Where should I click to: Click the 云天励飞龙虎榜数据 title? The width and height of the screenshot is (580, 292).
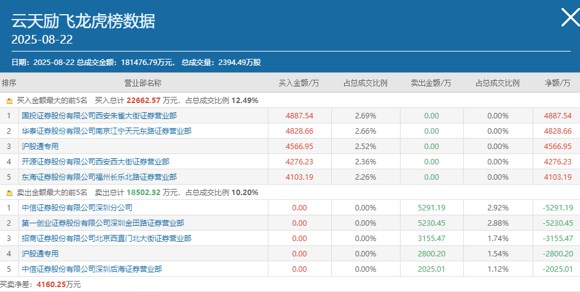tap(83, 21)
